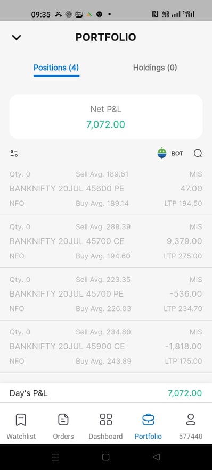Screen dimensions: 212x470
Task: Open the BANKNIFTY 20JUL 45900 CE position
Action: point(106,347)
